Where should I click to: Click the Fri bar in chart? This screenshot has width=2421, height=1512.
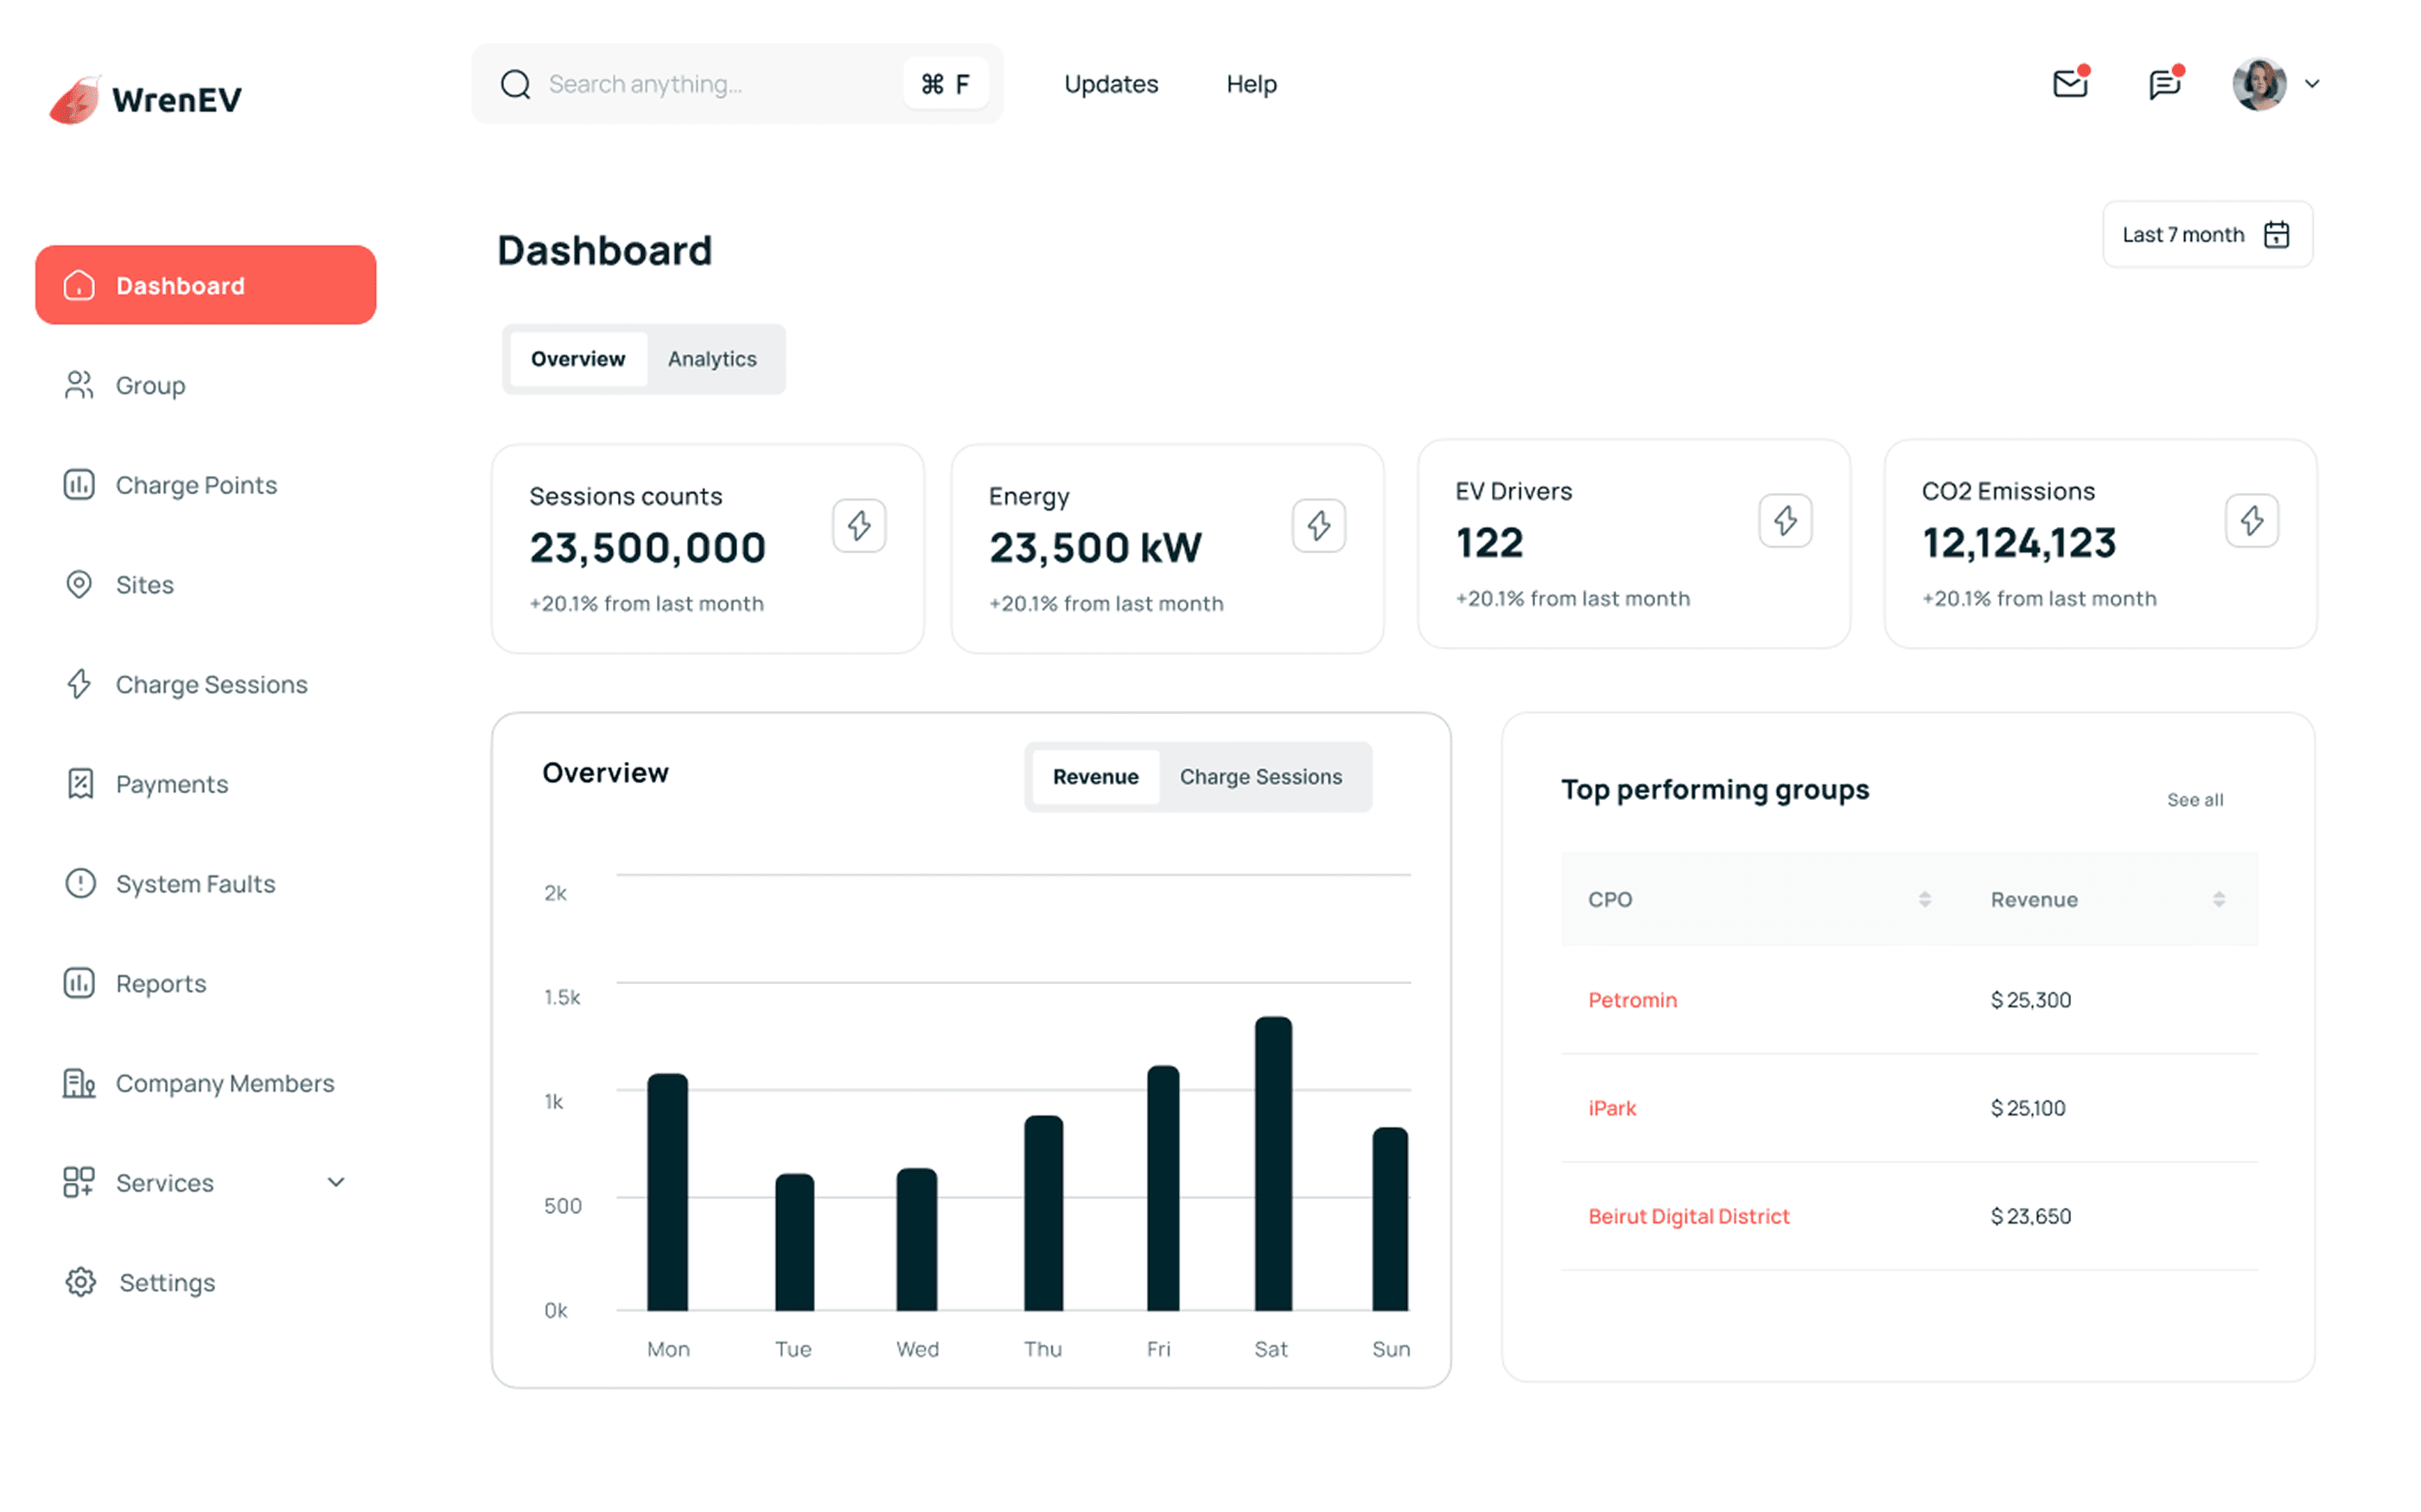(x=1163, y=1188)
